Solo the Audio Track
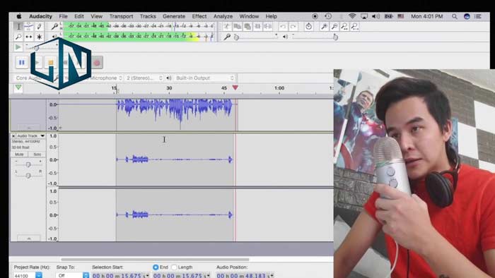This screenshot has height=278, width=495. tap(37, 155)
